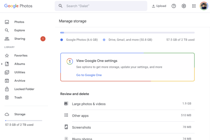Click "Google Photos (6.6 GB)" legend text
The height and width of the screenshot is (140, 210).
point(82,40)
